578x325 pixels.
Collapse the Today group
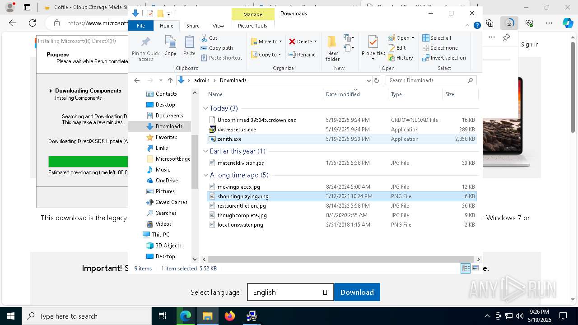pyautogui.click(x=205, y=108)
